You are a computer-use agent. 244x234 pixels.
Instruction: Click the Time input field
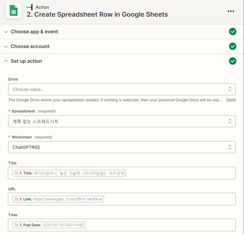coord(122,225)
